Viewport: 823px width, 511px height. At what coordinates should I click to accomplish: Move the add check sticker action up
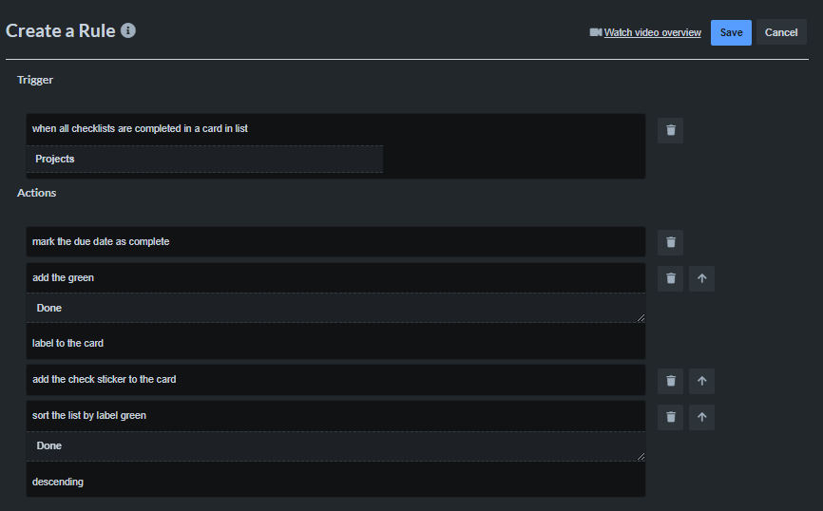pyautogui.click(x=701, y=381)
